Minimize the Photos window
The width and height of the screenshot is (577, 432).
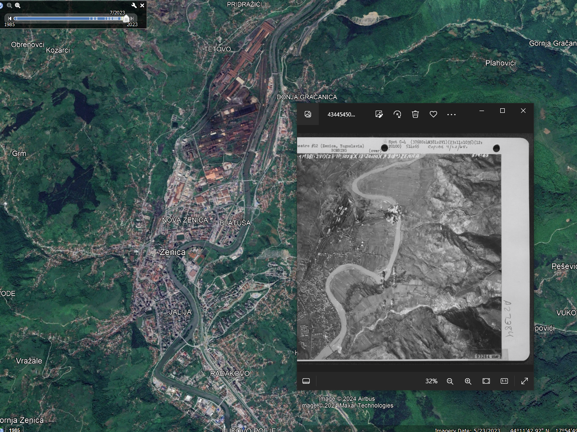[482, 111]
